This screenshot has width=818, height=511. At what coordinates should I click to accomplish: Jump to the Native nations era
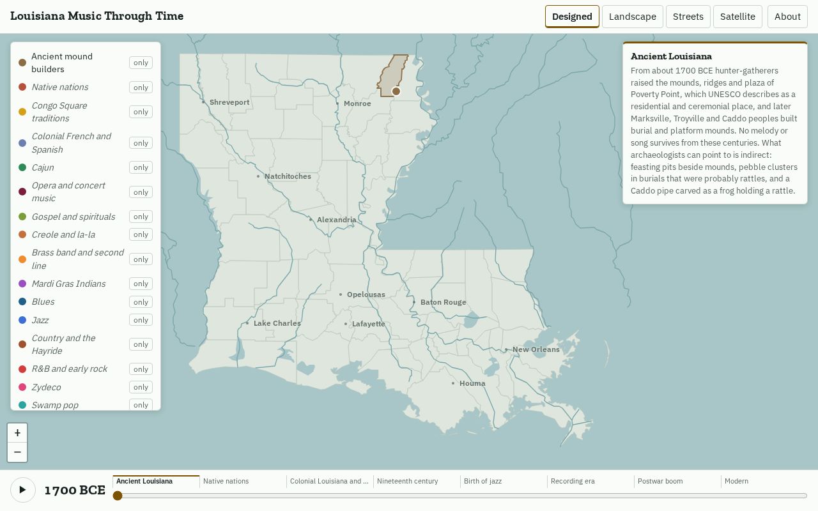pyautogui.click(x=243, y=482)
